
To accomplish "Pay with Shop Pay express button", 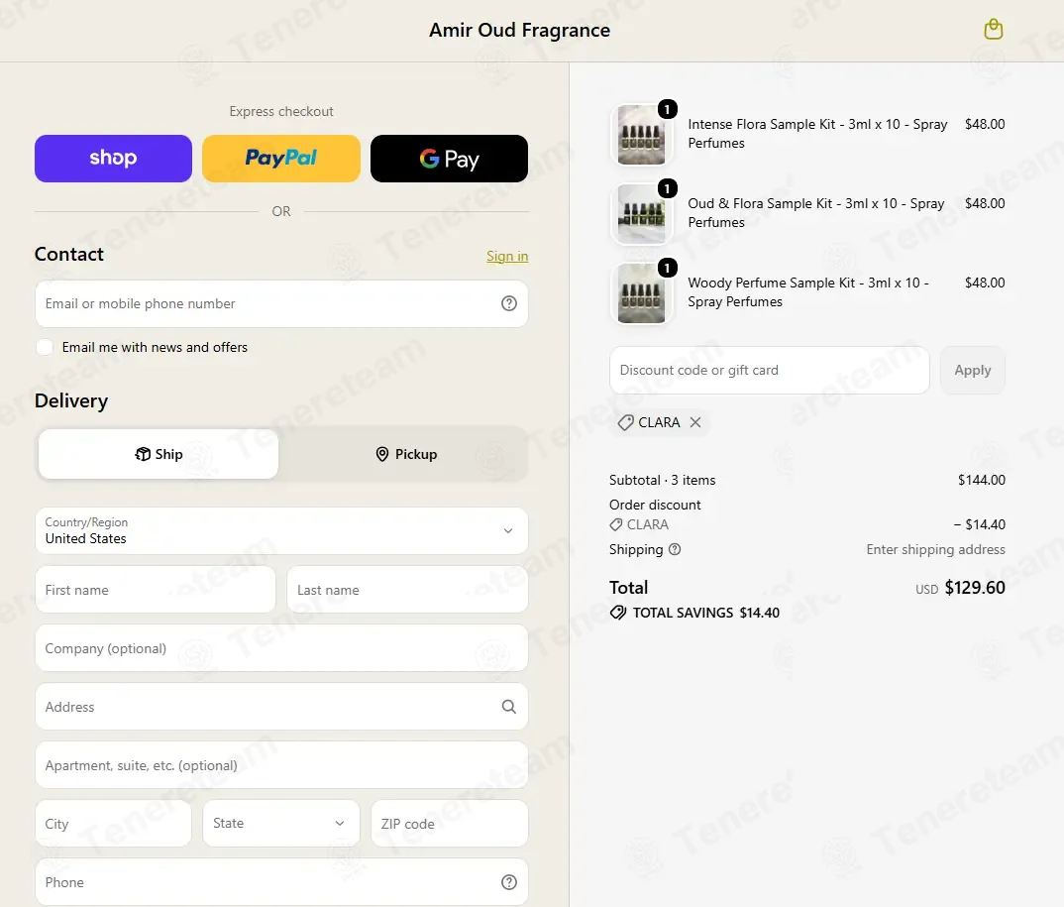I will [113, 159].
